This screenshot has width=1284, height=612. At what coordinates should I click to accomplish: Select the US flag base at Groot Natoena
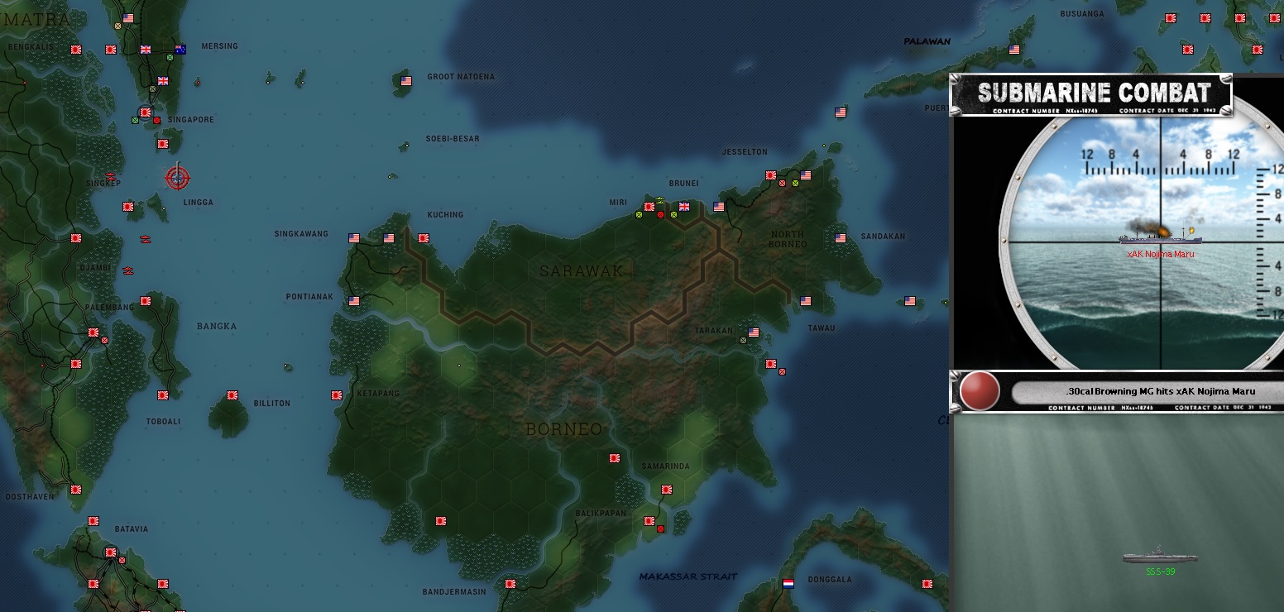(406, 81)
